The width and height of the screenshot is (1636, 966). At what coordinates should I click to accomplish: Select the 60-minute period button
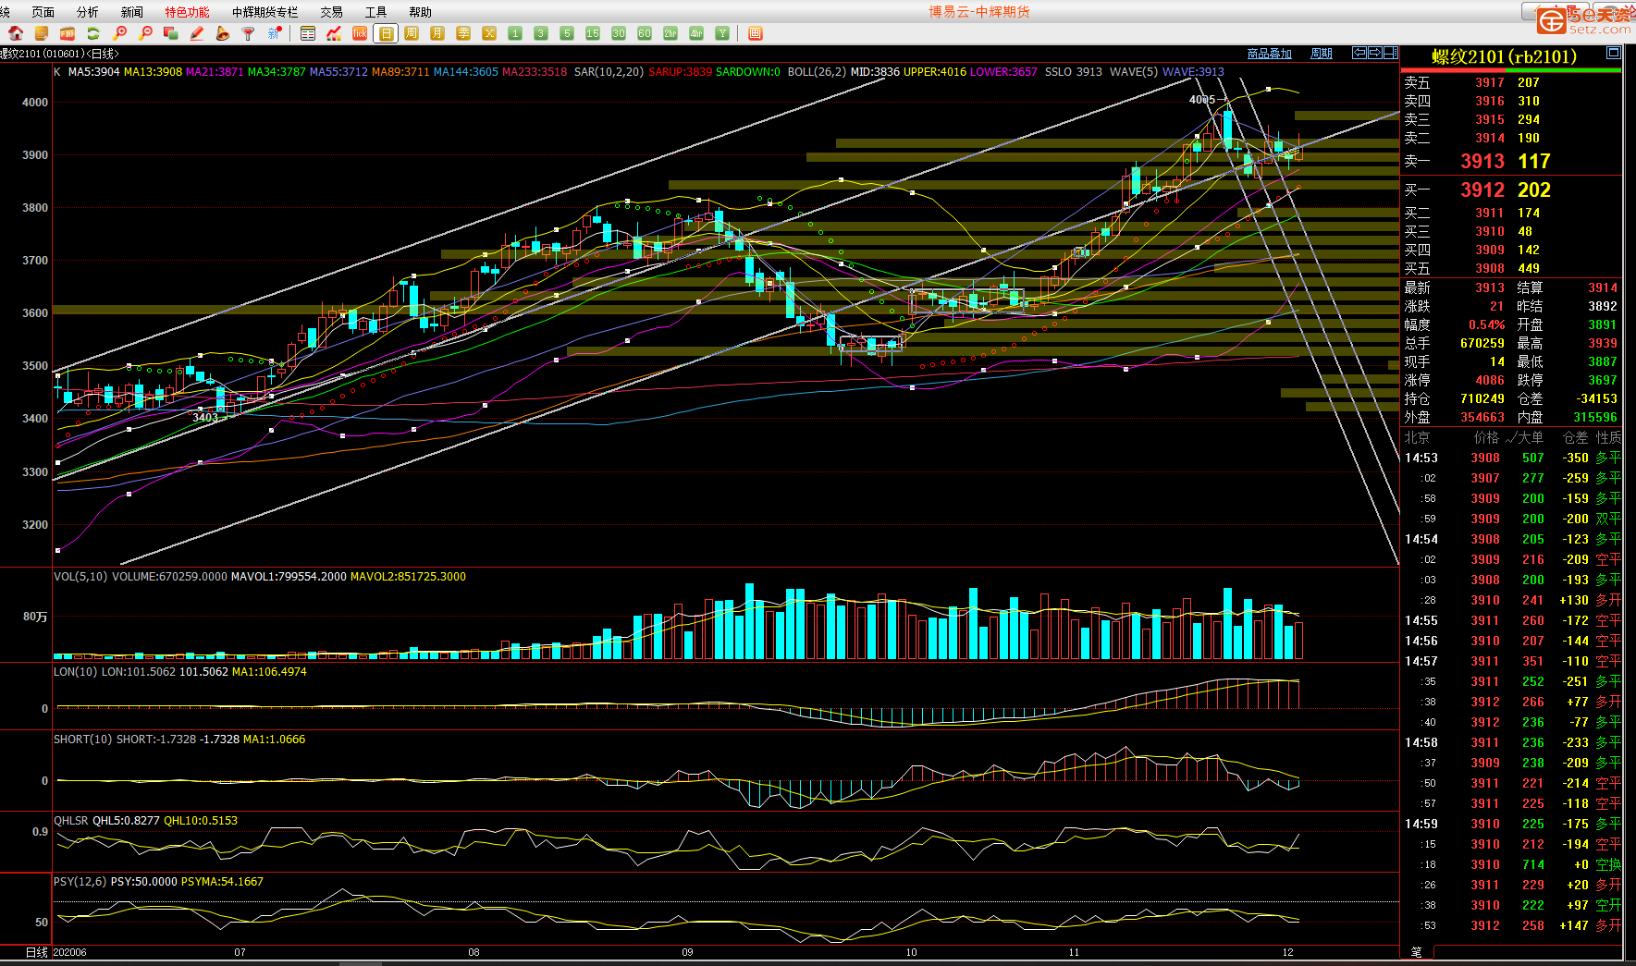(x=645, y=33)
